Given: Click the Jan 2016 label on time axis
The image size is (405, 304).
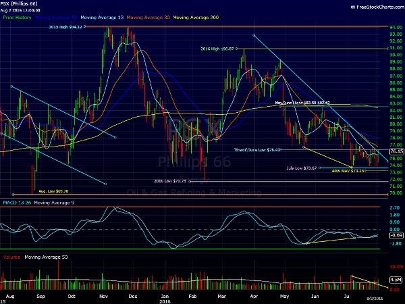Looking at the screenshot, I should [165, 299].
